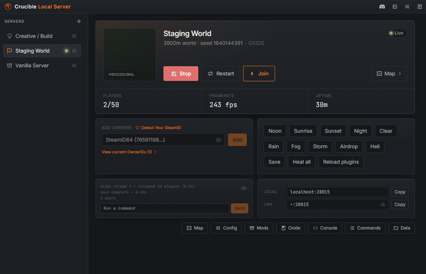Trigger Rain weather
Viewport: 426px width, 274px height.
(274, 147)
